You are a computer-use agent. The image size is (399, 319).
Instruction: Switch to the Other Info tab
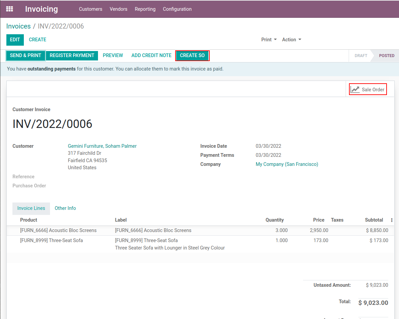click(65, 208)
